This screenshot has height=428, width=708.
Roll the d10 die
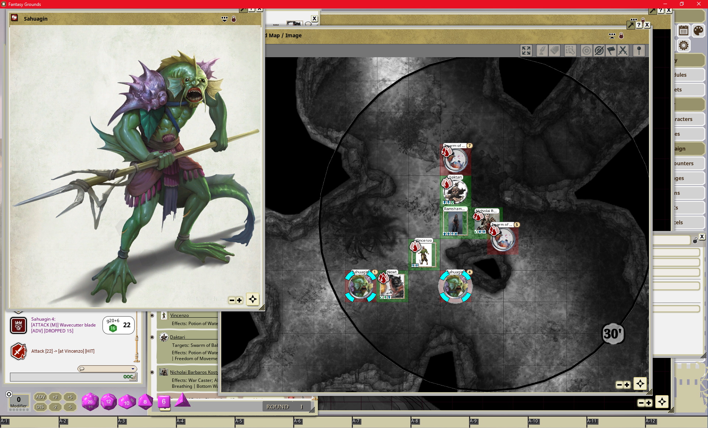click(127, 402)
